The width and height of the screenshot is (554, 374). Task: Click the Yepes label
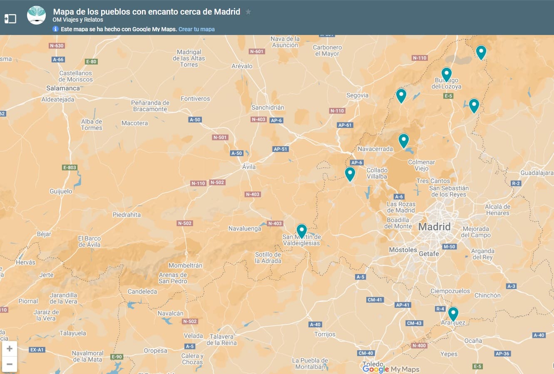tap(449, 354)
